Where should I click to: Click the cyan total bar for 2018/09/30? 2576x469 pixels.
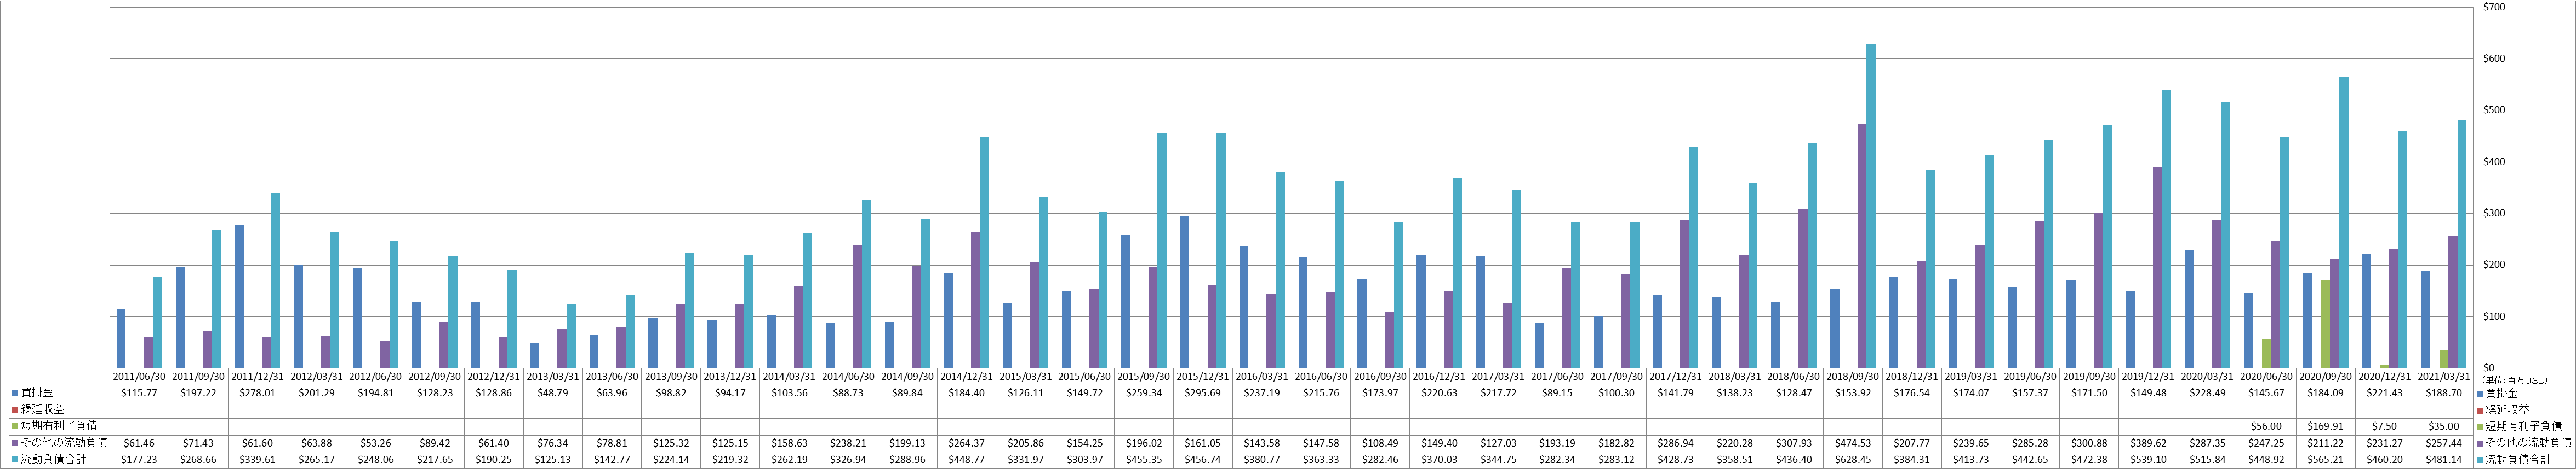coord(1871,206)
